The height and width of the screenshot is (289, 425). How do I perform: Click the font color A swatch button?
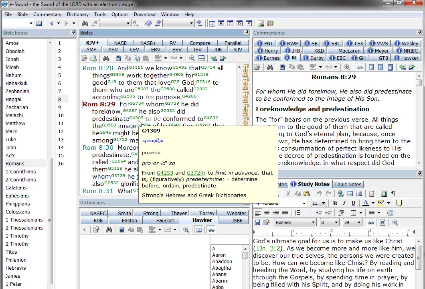(366, 203)
